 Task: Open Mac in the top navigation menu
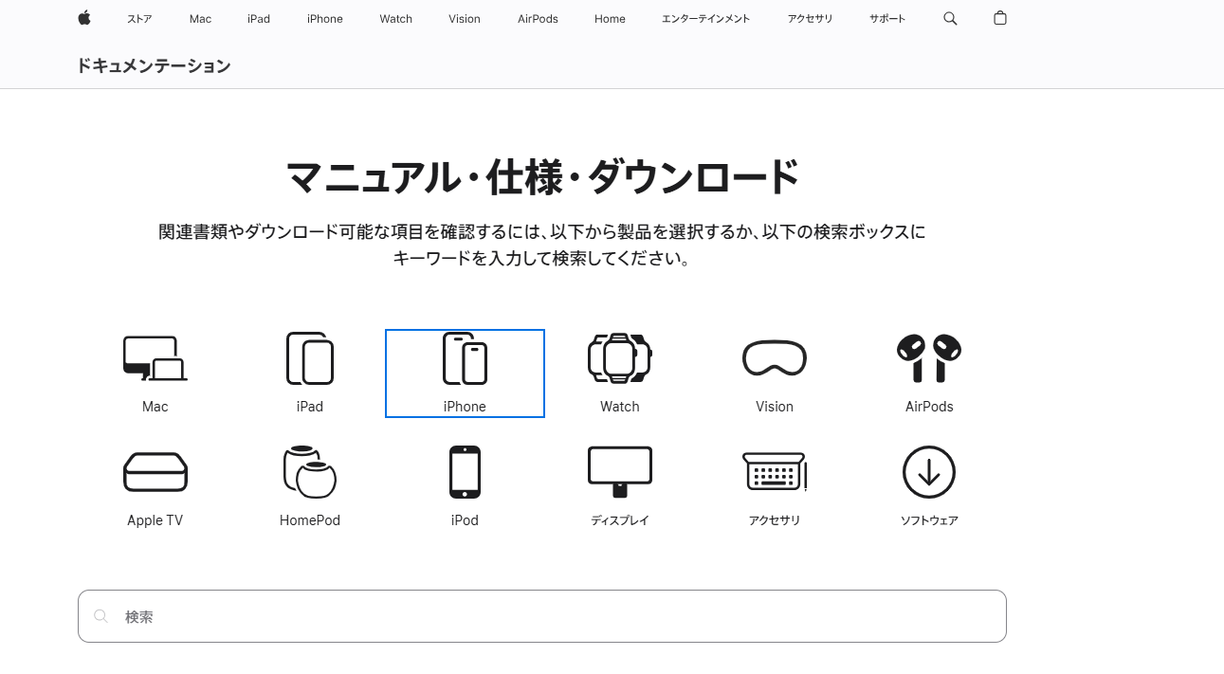[200, 19]
